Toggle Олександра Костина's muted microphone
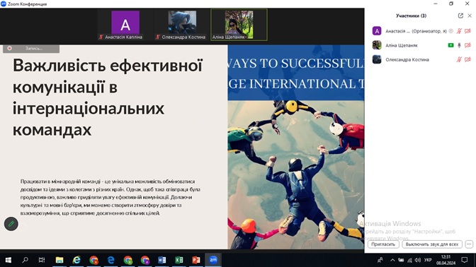This screenshot has height=267, width=476. [x=459, y=59]
